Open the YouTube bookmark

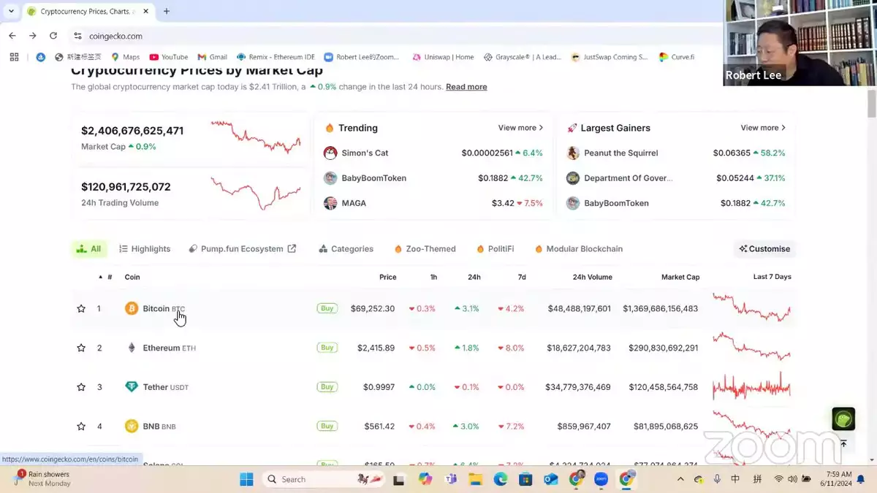(169, 57)
